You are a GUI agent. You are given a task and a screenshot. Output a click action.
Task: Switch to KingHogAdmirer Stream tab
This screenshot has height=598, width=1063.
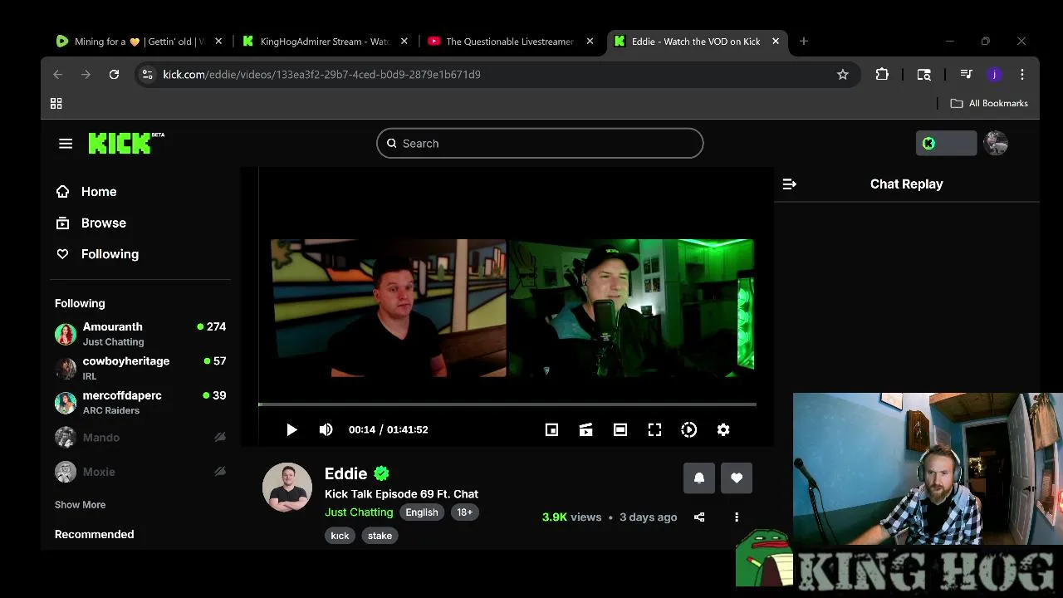tap(323, 42)
